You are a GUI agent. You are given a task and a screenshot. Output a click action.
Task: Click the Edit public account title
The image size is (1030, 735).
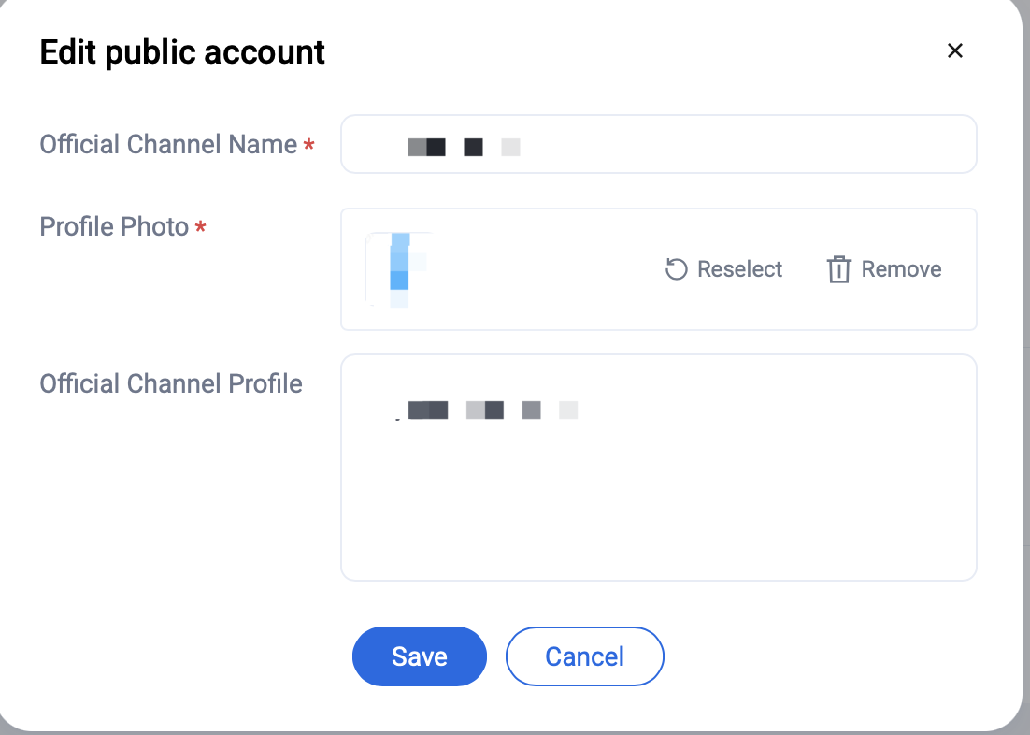click(x=182, y=51)
